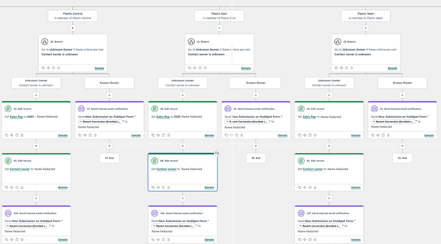Click the trash icon on branch 21

point(205,68)
